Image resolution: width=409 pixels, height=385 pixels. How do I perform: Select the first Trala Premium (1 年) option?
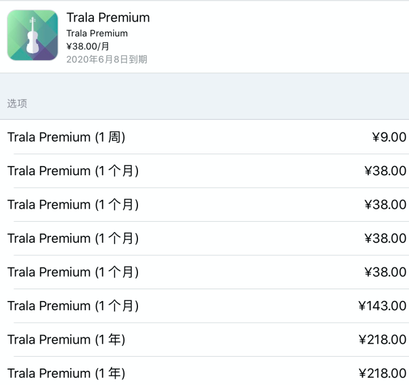point(66,340)
